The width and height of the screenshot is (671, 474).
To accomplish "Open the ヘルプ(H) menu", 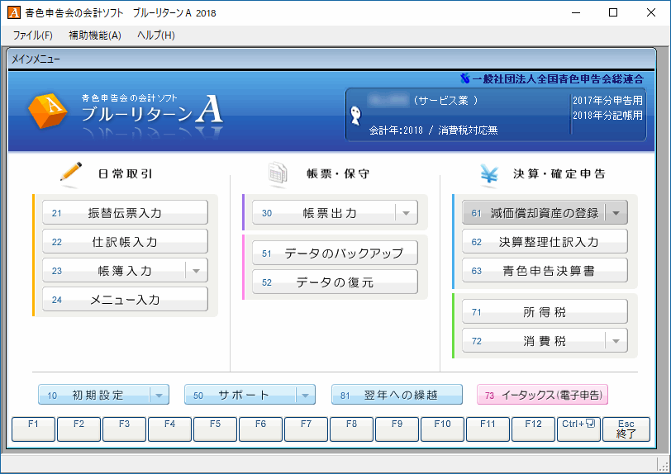I will [x=156, y=36].
